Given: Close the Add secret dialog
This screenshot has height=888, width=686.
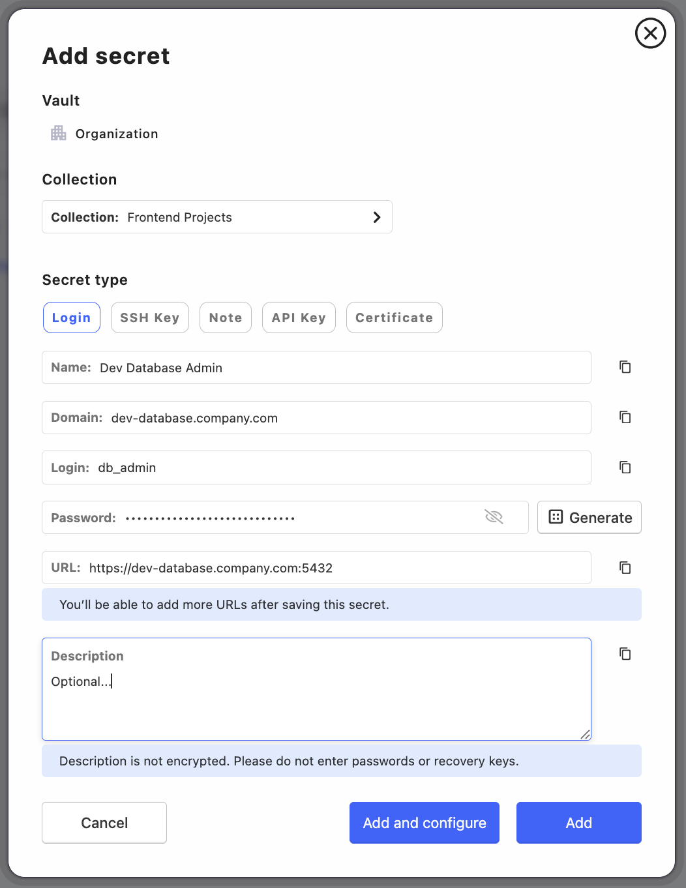Looking at the screenshot, I should pos(650,33).
